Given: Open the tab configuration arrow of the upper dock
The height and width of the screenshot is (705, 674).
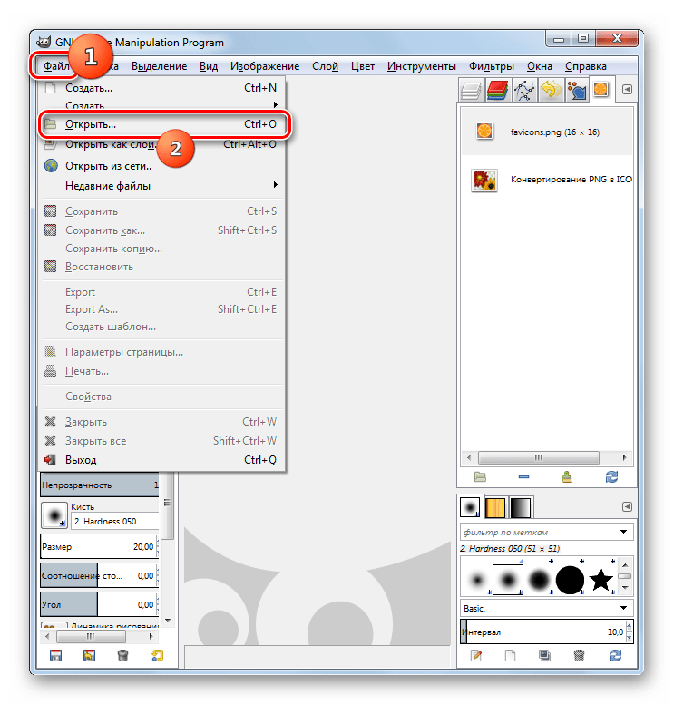Looking at the screenshot, I should 627,90.
